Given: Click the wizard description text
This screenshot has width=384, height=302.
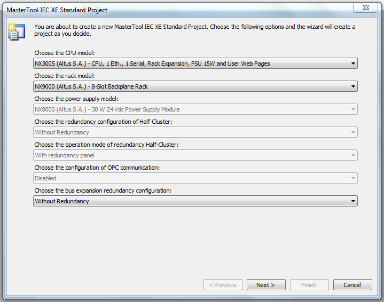Looking at the screenshot, I should pyautogui.click(x=194, y=30).
